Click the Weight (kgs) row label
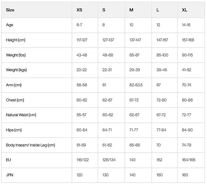Viewport: 207px width, 184px height. (x=16, y=70)
